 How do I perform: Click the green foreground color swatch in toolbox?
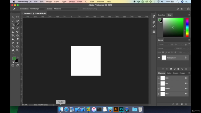14,58
